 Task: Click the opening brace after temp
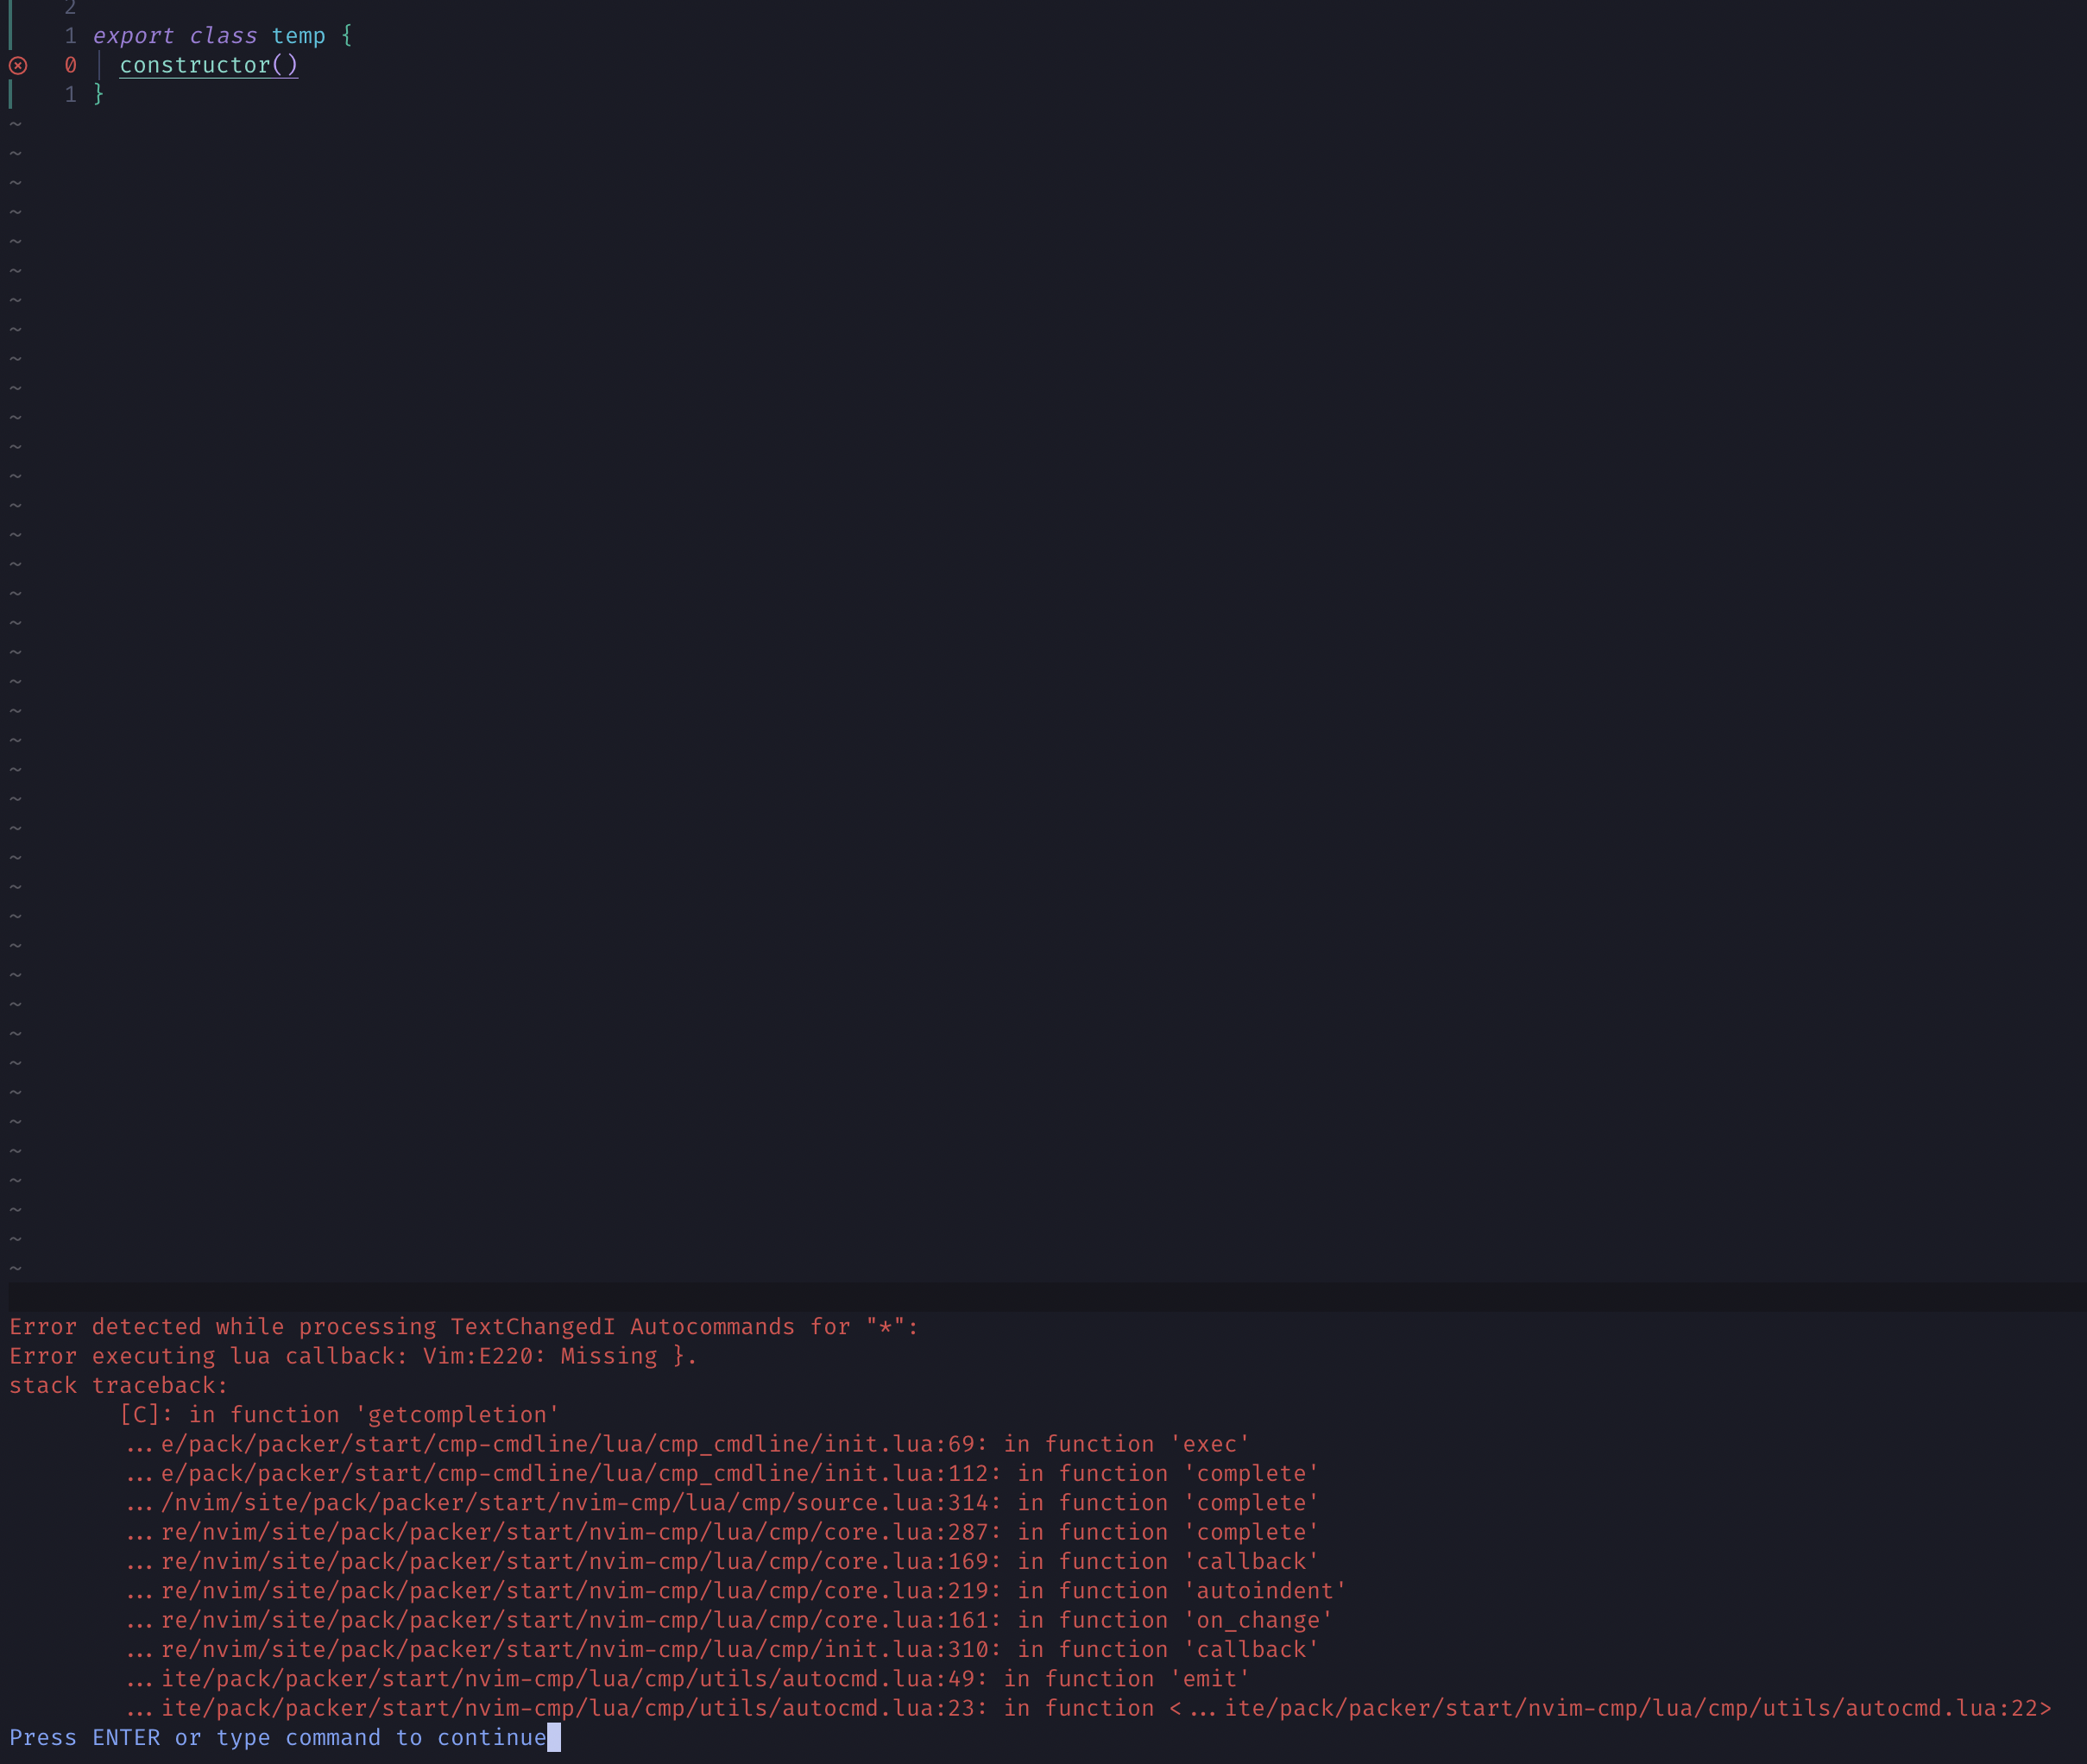(x=346, y=36)
